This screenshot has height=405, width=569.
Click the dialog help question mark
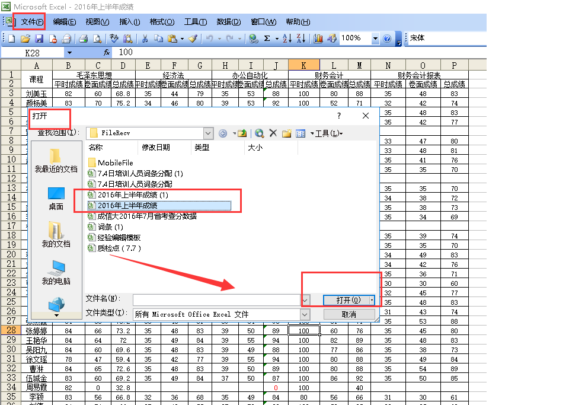tap(339, 116)
